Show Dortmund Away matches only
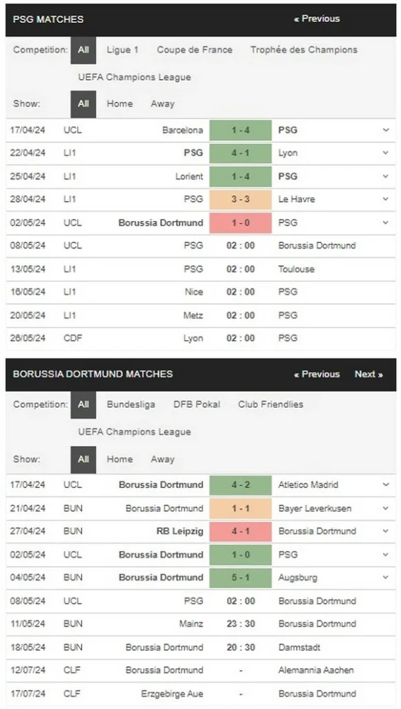Image resolution: width=401 pixels, height=709 pixels. [x=162, y=459]
